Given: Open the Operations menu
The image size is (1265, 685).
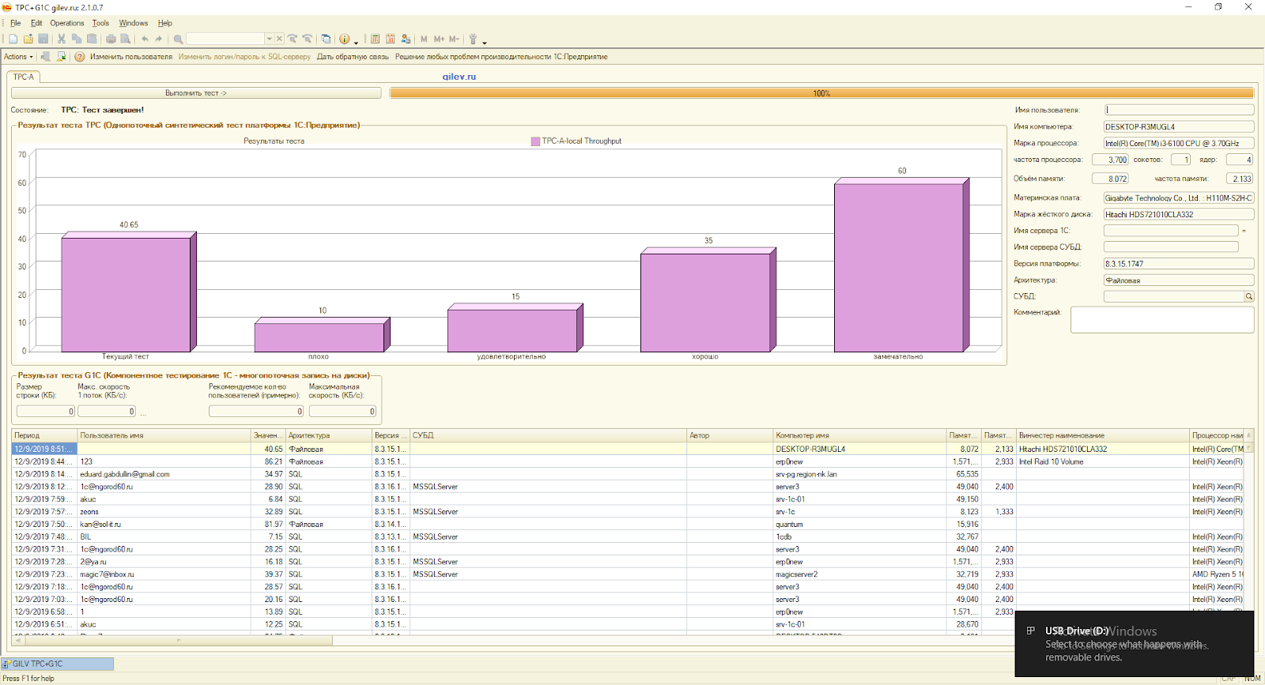Looking at the screenshot, I should click(x=67, y=23).
